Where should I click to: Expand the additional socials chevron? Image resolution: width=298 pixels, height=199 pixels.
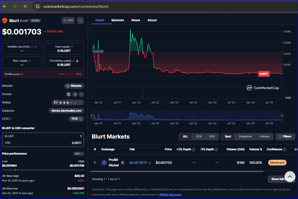[x=81, y=94]
